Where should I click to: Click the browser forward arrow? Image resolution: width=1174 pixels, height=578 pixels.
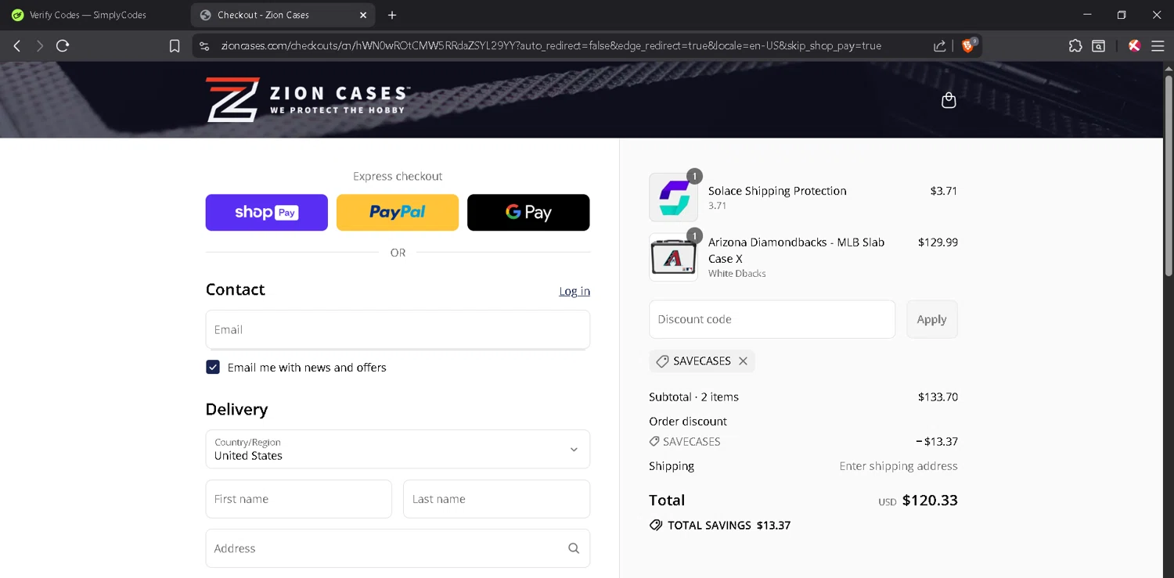tap(40, 46)
